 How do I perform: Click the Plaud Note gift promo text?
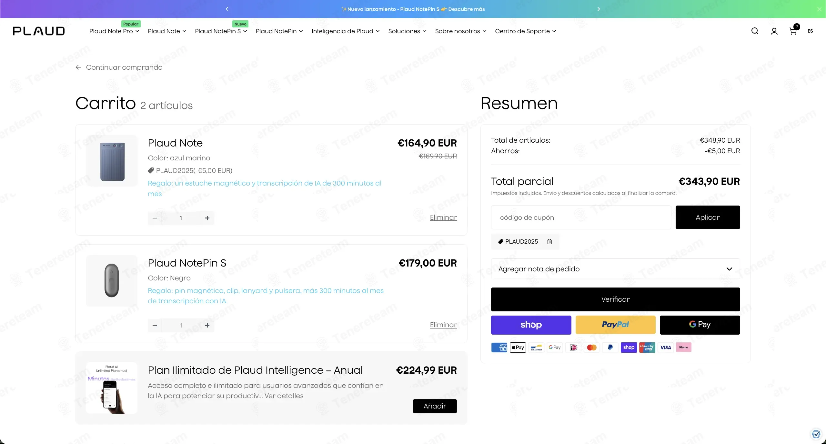click(265, 188)
